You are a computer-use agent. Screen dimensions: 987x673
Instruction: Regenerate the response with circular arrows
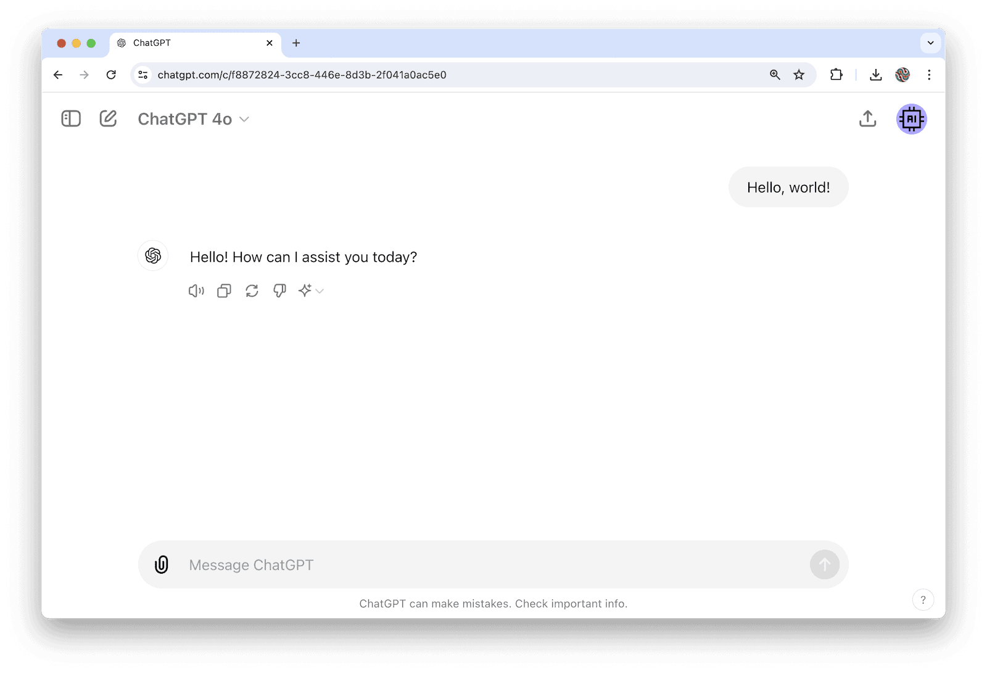pyautogui.click(x=252, y=291)
